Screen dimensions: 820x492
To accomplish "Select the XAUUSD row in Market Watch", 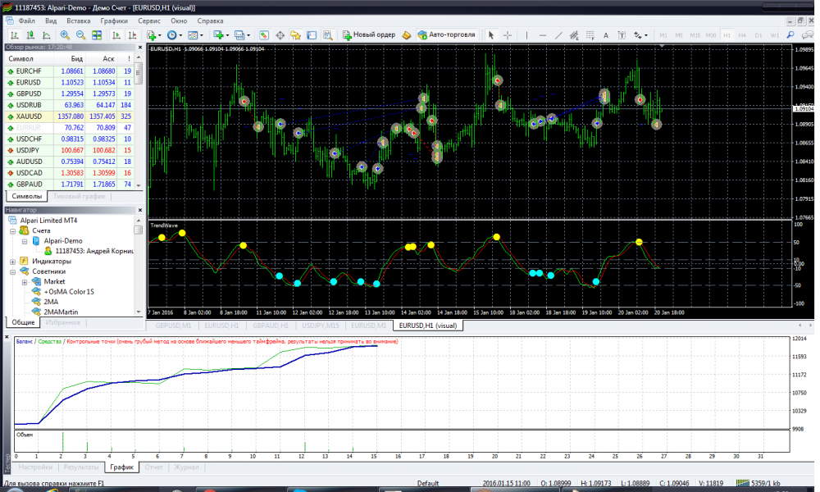I will point(69,116).
